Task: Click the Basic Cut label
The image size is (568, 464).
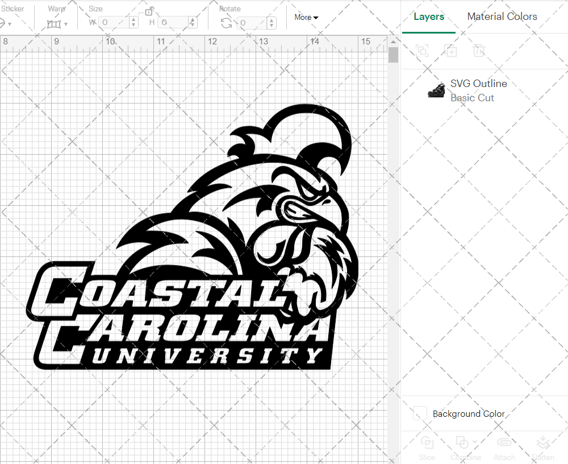Action: 472,98
